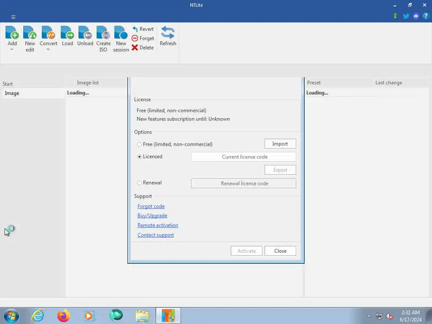Open the Discord link icon
The width and height of the screenshot is (432, 324).
pos(416,16)
